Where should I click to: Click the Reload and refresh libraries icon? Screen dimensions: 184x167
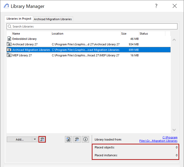coord(77,139)
